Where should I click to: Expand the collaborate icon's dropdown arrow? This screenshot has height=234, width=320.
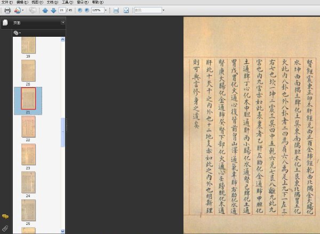(22, 10)
